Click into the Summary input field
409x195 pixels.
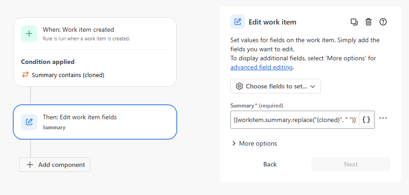(x=294, y=120)
